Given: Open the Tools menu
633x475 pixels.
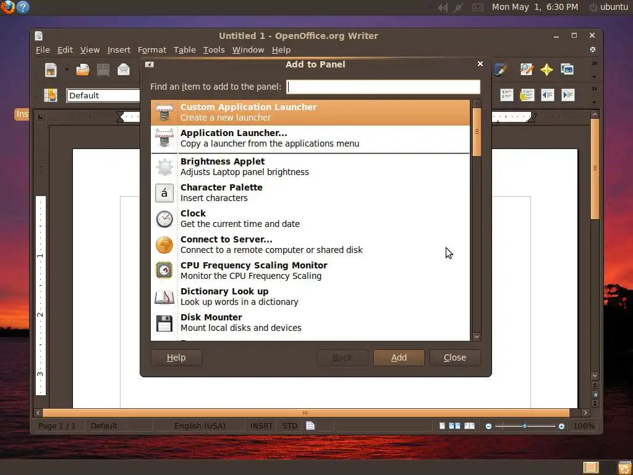Looking at the screenshot, I should click(x=213, y=49).
